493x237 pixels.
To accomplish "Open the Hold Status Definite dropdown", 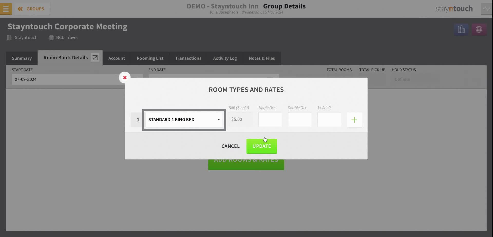I will pyautogui.click(x=415, y=79).
